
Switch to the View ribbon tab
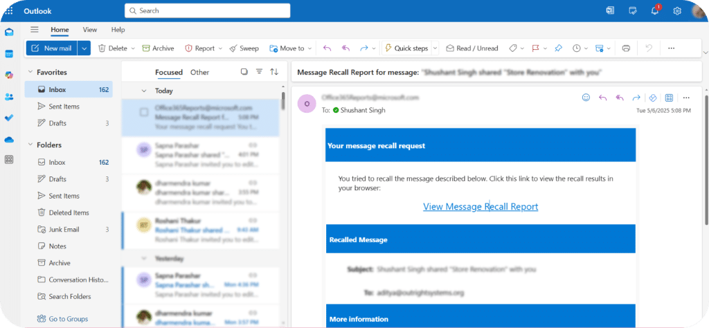coord(90,30)
